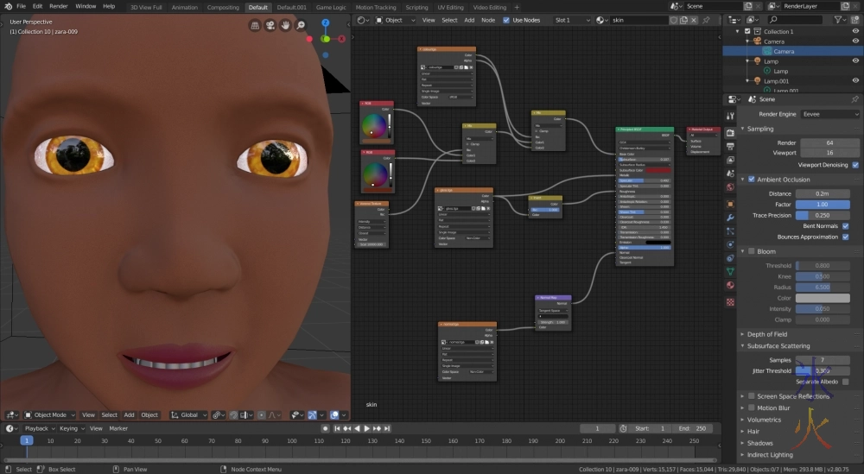Toggle the Use Nodes checkbox
This screenshot has width=864, height=474.
(x=506, y=20)
